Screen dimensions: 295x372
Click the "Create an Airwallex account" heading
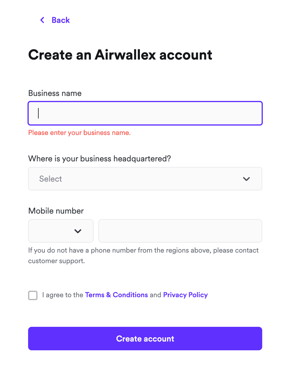tap(120, 55)
